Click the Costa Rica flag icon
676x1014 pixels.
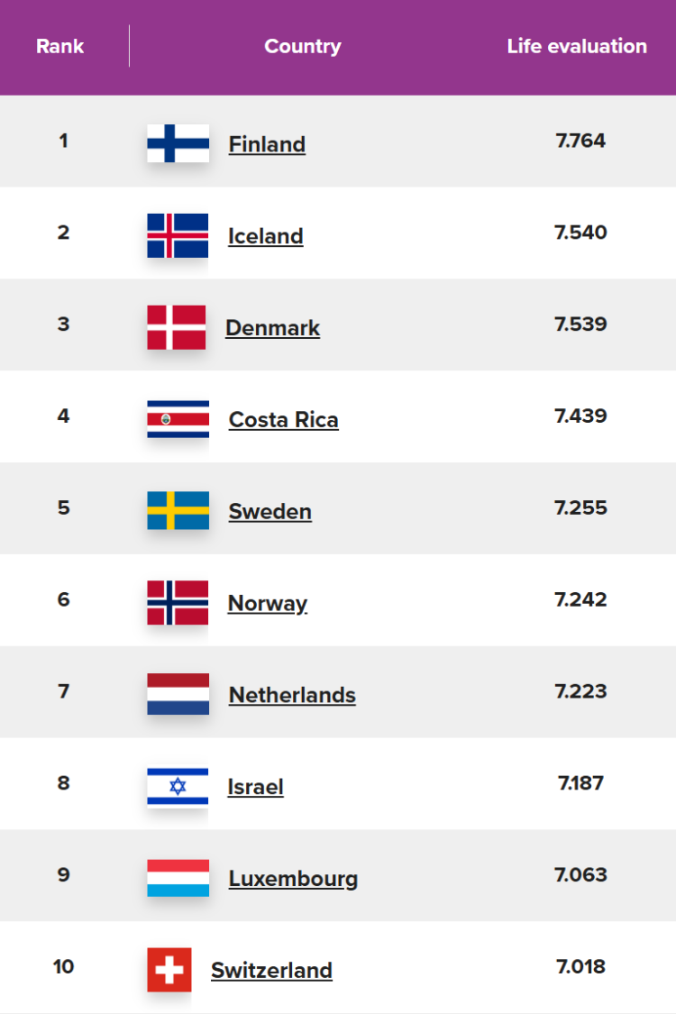pos(178,419)
